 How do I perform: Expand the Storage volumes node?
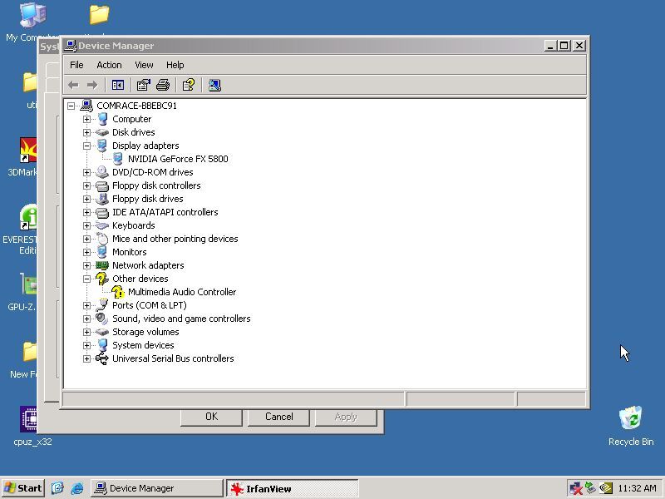(x=86, y=332)
